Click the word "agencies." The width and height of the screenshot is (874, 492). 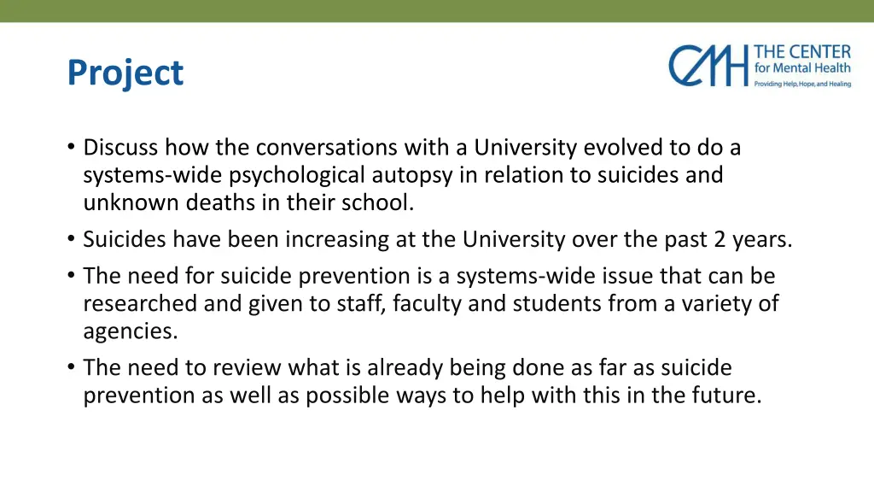[x=131, y=332]
